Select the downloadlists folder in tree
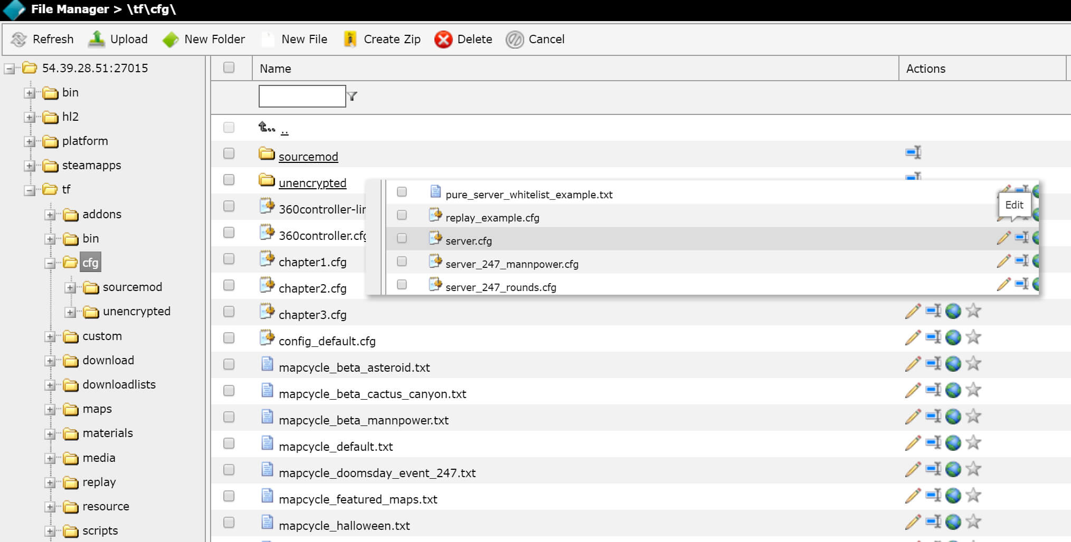The width and height of the screenshot is (1071, 542). click(x=119, y=384)
